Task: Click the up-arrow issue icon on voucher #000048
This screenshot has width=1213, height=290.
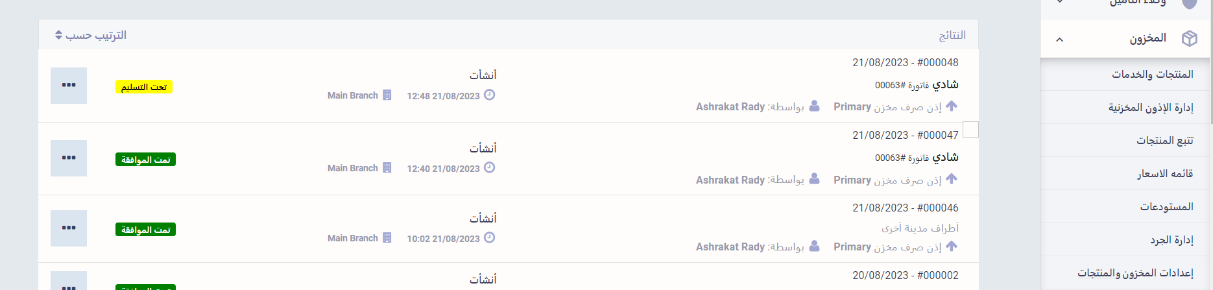Action: 952,106
